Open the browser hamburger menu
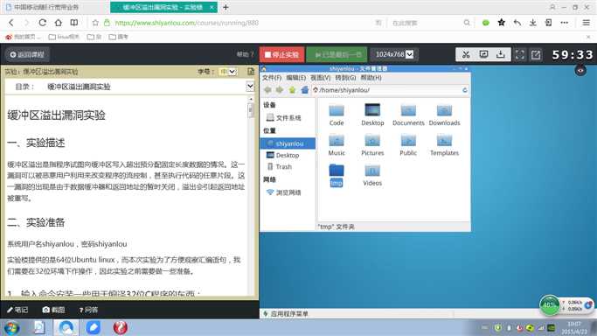The image size is (597, 336). (x=586, y=23)
